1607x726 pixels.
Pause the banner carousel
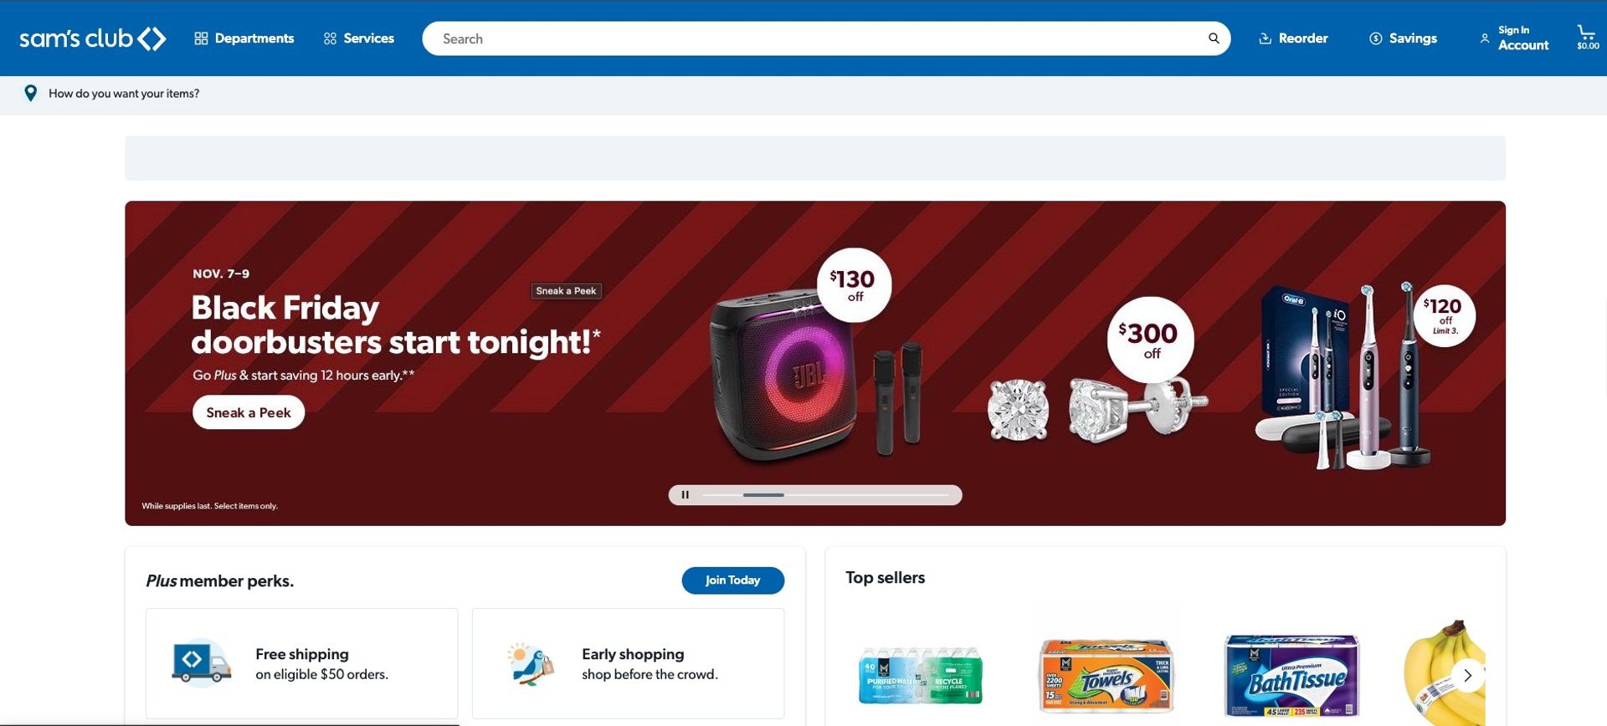click(x=685, y=495)
